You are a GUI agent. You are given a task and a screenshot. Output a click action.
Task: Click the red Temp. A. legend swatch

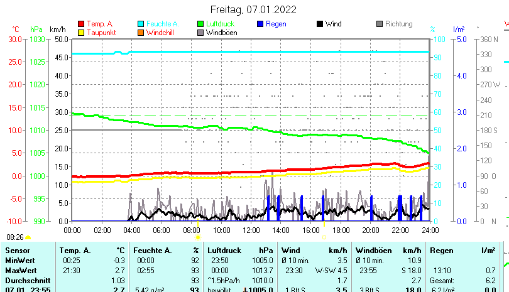click(x=81, y=24)
